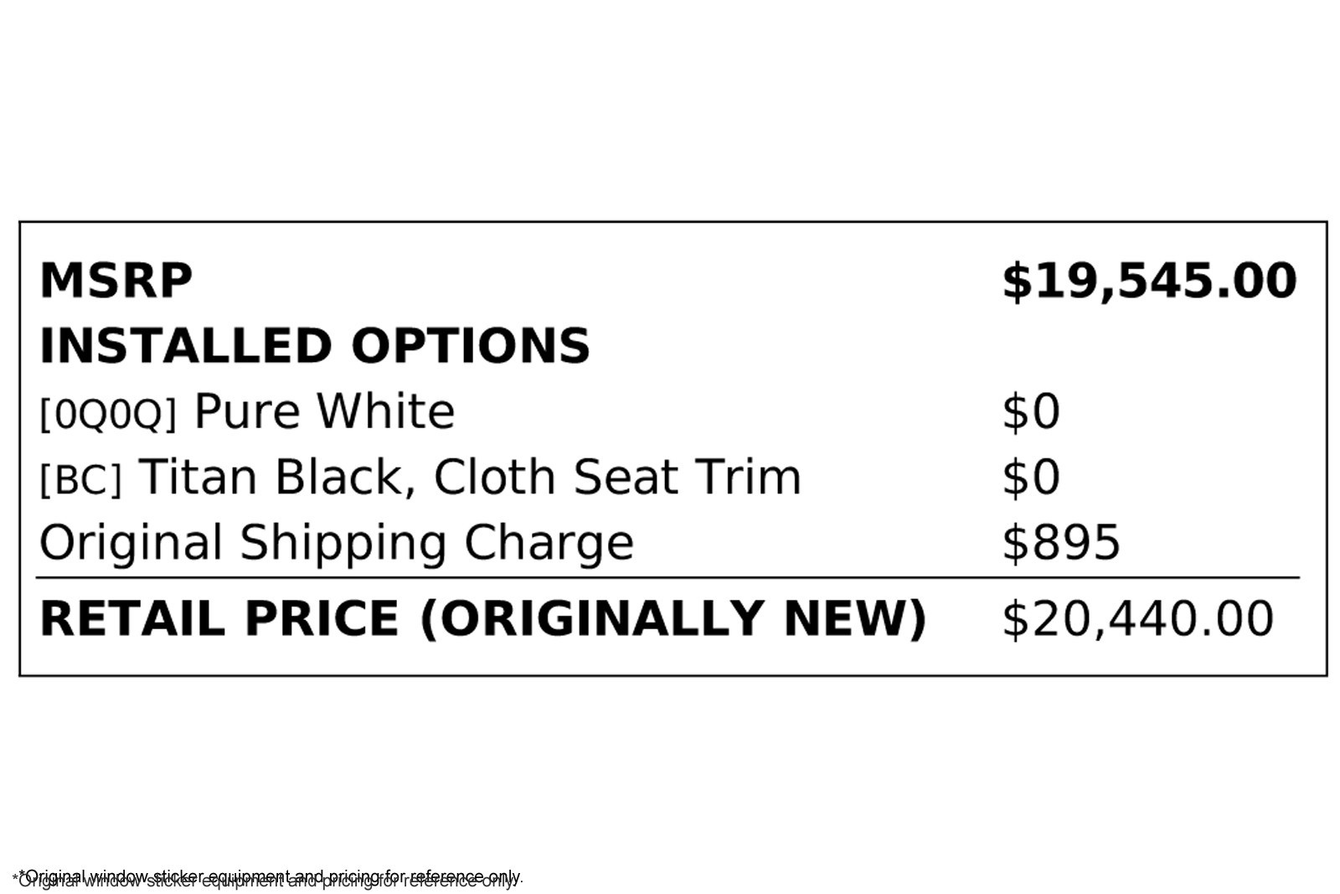Select the [BC] option code
This screenshot has height=894, width=1340.
point(80,479)
